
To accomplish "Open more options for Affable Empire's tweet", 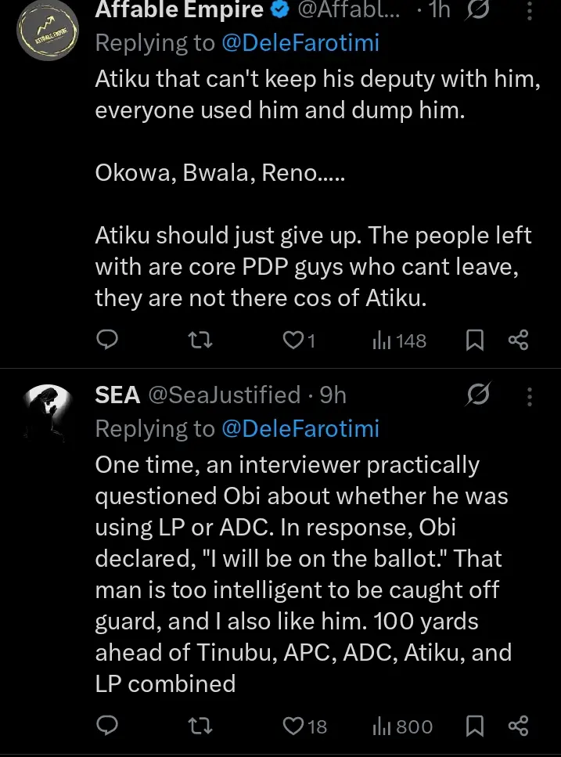I will (x=530, y=13).
